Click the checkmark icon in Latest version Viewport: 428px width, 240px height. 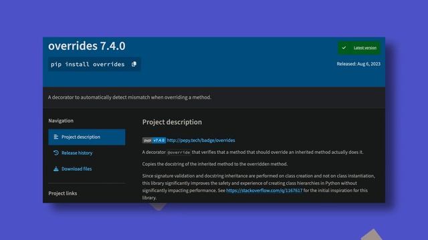[344, 48]
